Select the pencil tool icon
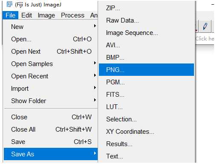 point(205,26)
